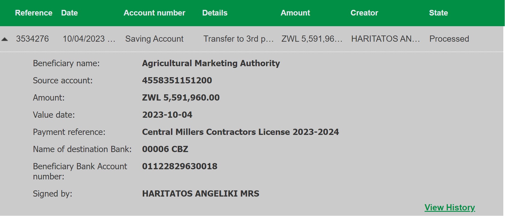Viewport: 505px width, 216px height.
Task: Select the reference number 3534276 cell
Action: pyautogui.click(x=32, y=39)
